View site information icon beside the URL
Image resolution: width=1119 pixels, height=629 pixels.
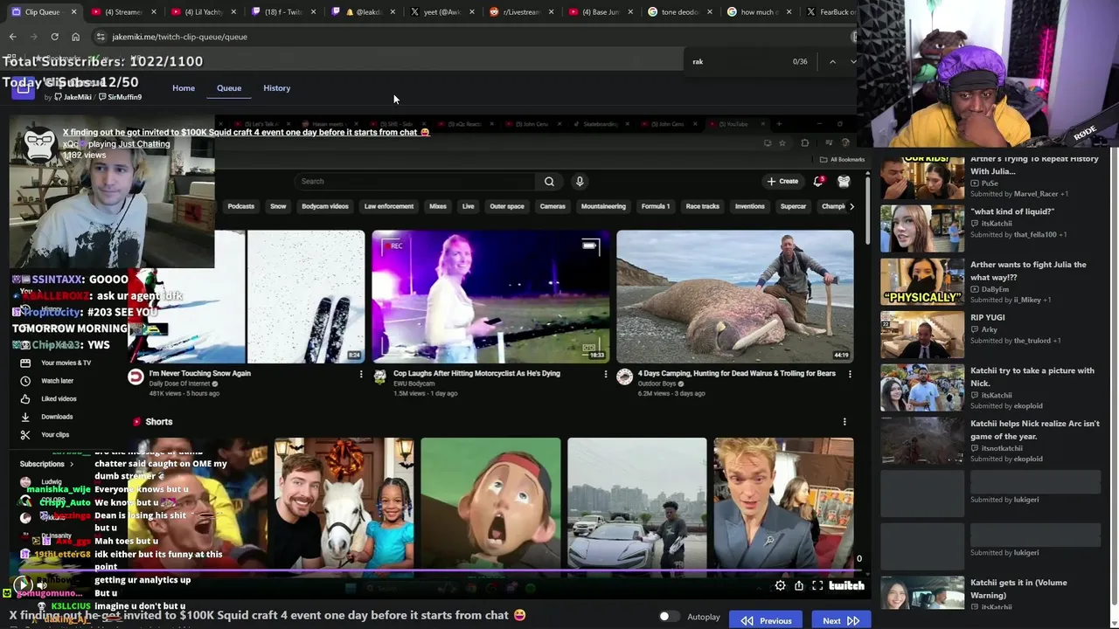[101, 37]
